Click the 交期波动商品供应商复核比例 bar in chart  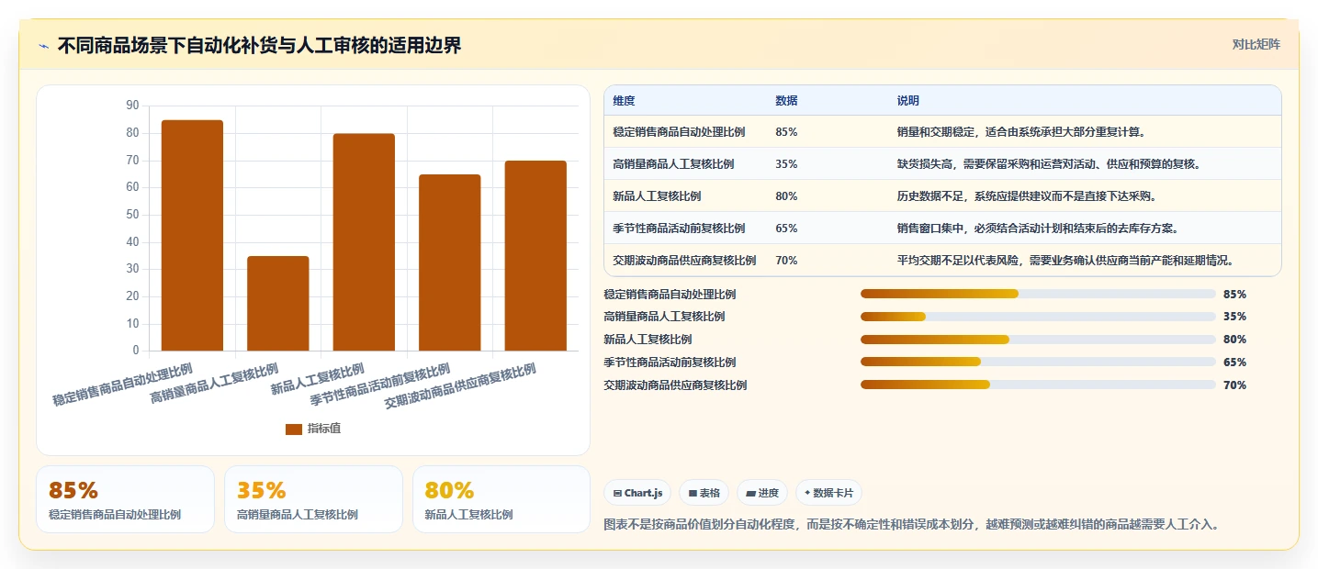click(535, 256)
